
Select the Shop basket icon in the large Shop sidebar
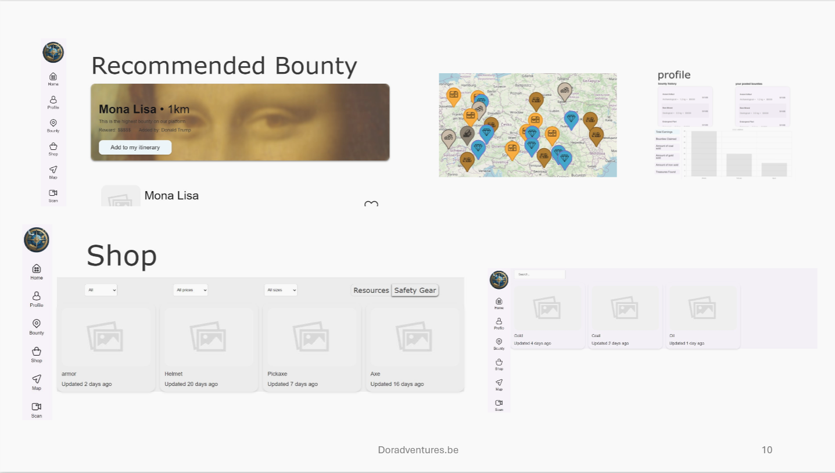[37, 351]
